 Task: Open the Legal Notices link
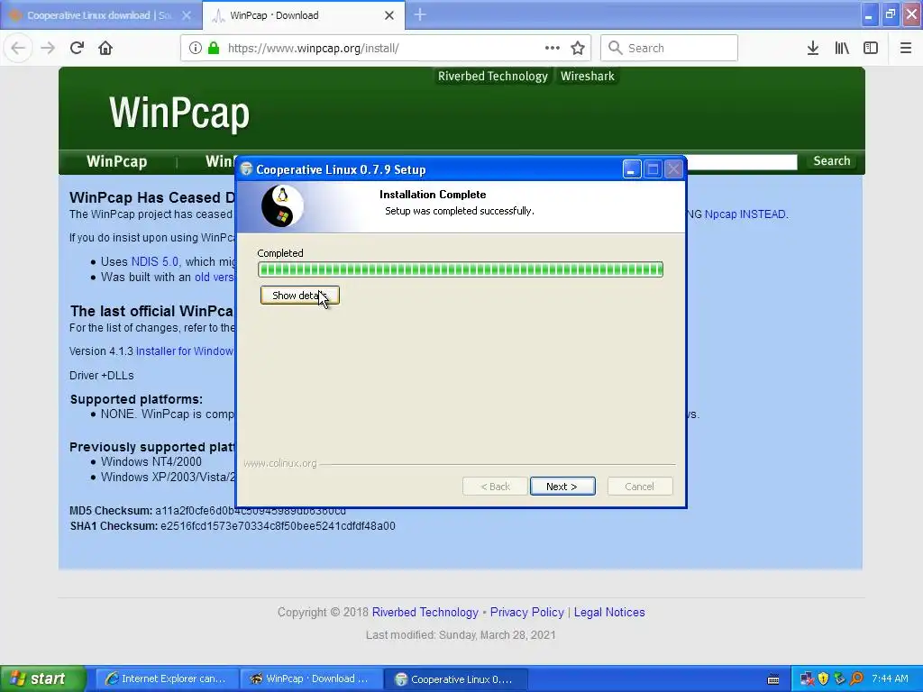[x=609, y=612]
